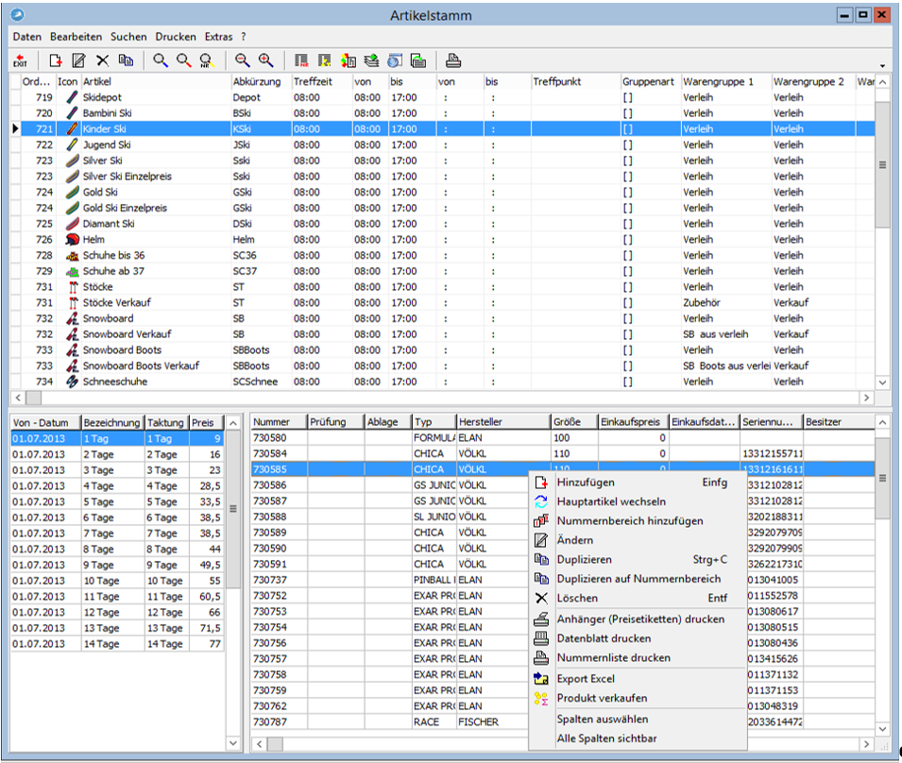
Task: Click the ski icon beside Gold Ski Einzelpreis
Action: coord(72,208)
